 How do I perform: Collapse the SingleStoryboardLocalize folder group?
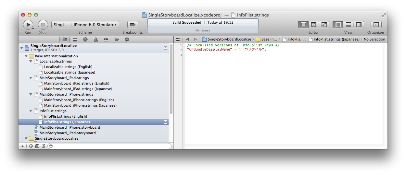tap(26, 138)
